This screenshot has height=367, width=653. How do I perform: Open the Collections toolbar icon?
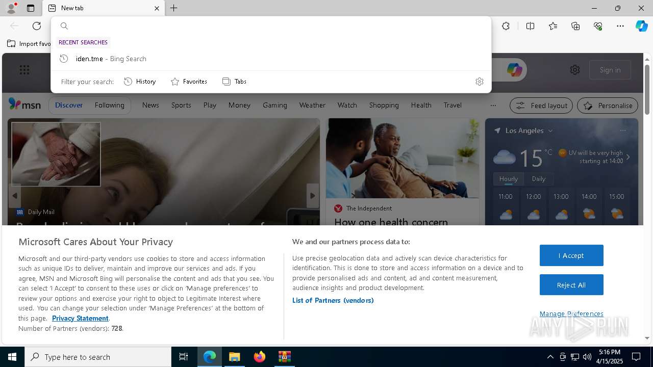point(575,26)
